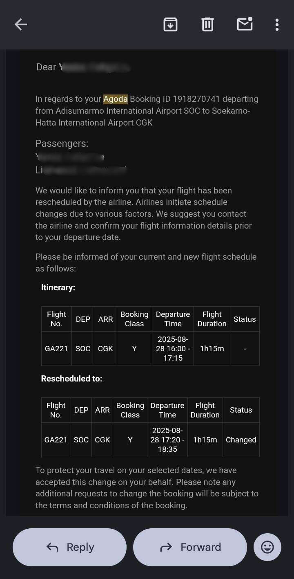Tap the Rescheduled to heading

71,378
